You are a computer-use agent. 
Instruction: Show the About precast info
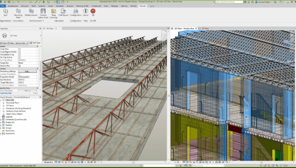pyautogui.click(x=86, y=12)
